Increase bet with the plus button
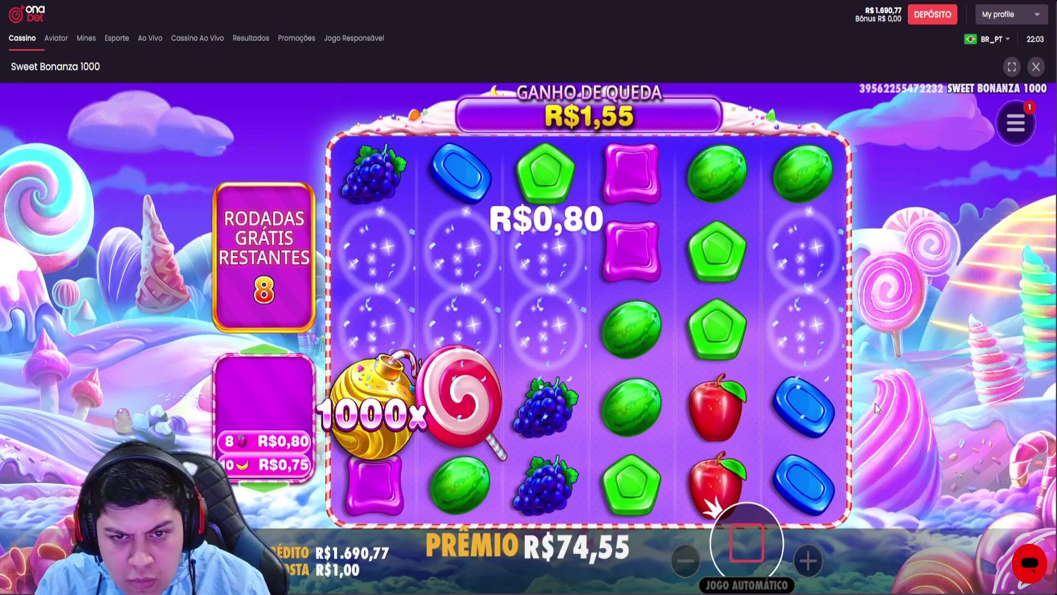This screenshot has width=1057, height=595. click(x=808, y=561)
